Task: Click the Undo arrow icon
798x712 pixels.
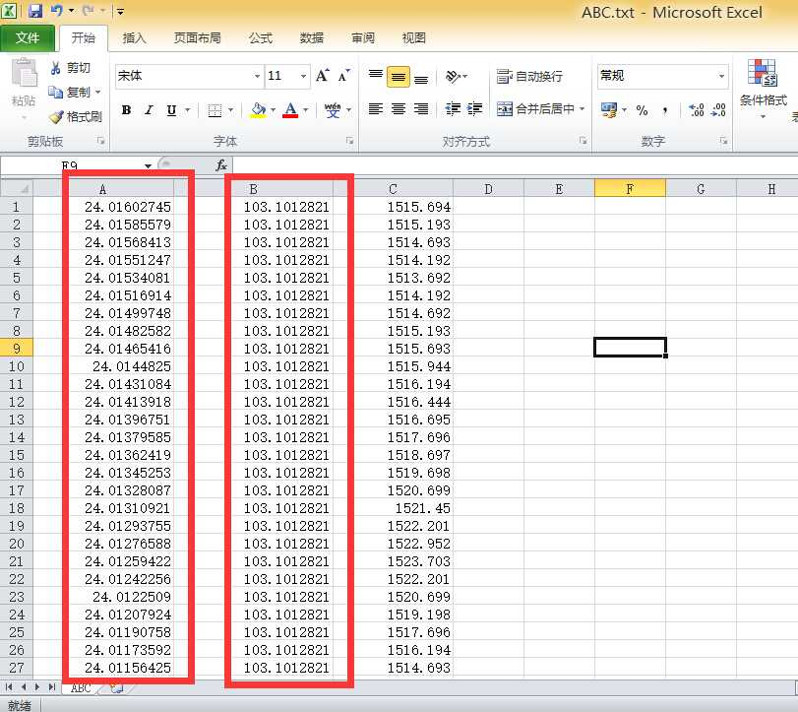Action: coord(56,10)
